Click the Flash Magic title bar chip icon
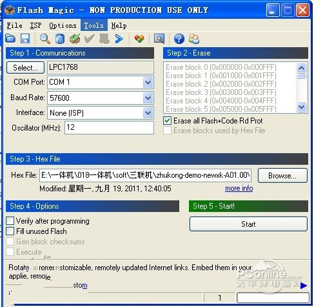Image resolution: width=314 pixels, height=307 pixels. click(x=10, y=10)
